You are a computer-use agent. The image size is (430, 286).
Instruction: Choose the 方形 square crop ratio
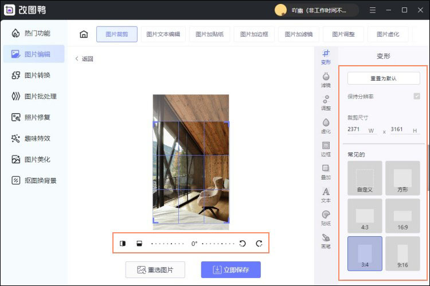[402, 178]
